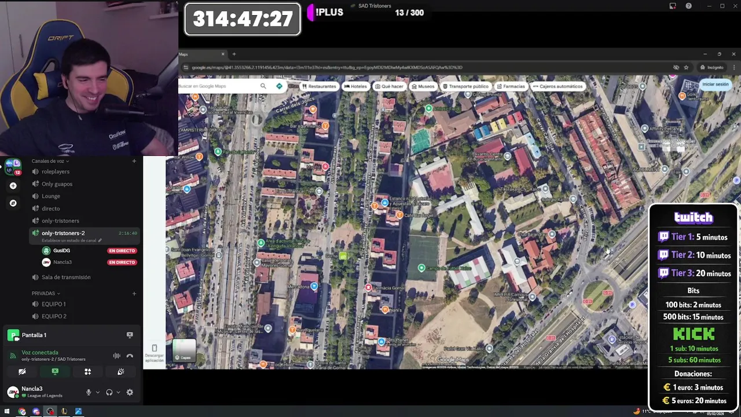Open the Discord soundboard

[x=120, y=372]
